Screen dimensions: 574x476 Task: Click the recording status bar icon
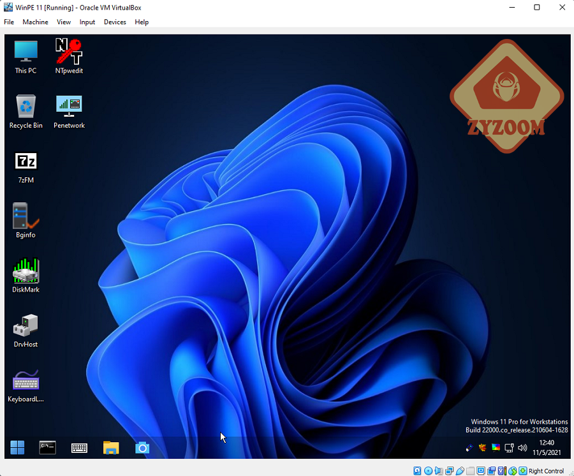click(x=492, y=471)
